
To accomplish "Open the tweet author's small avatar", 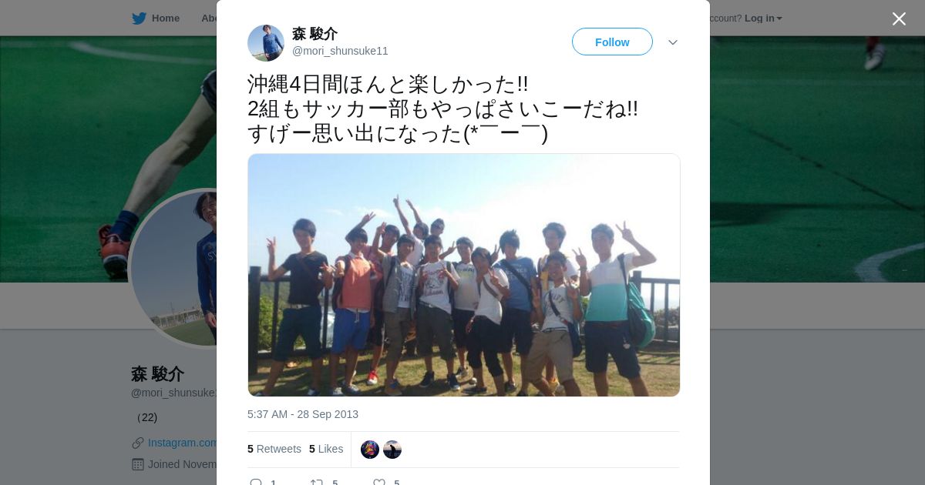I will tap(266, 43).
